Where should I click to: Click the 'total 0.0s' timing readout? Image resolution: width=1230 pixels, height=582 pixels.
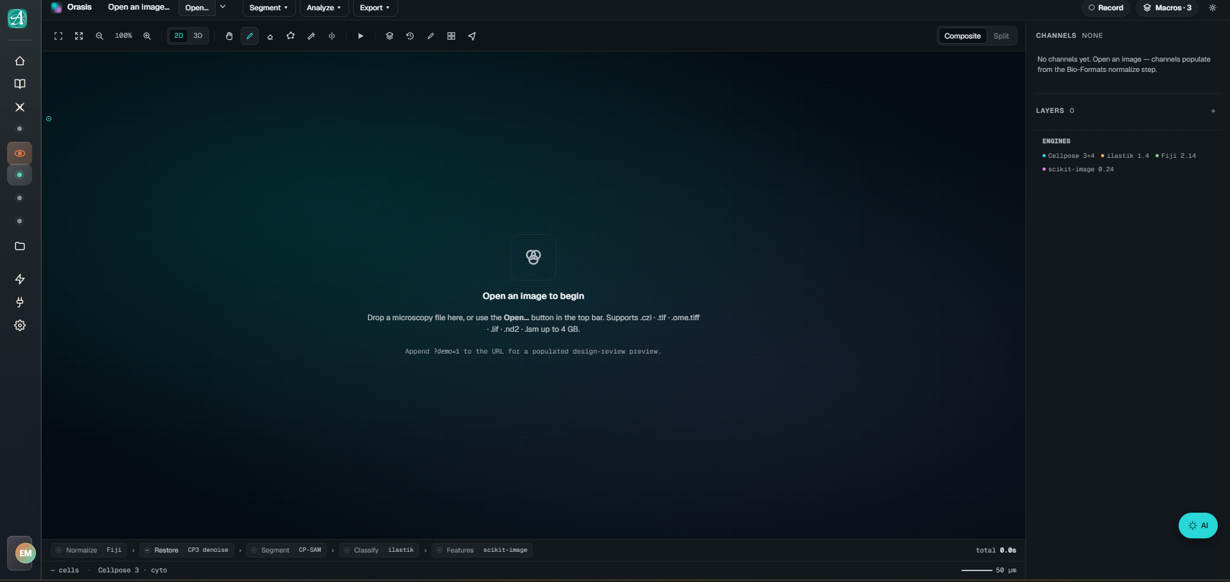tap(996, 550)
